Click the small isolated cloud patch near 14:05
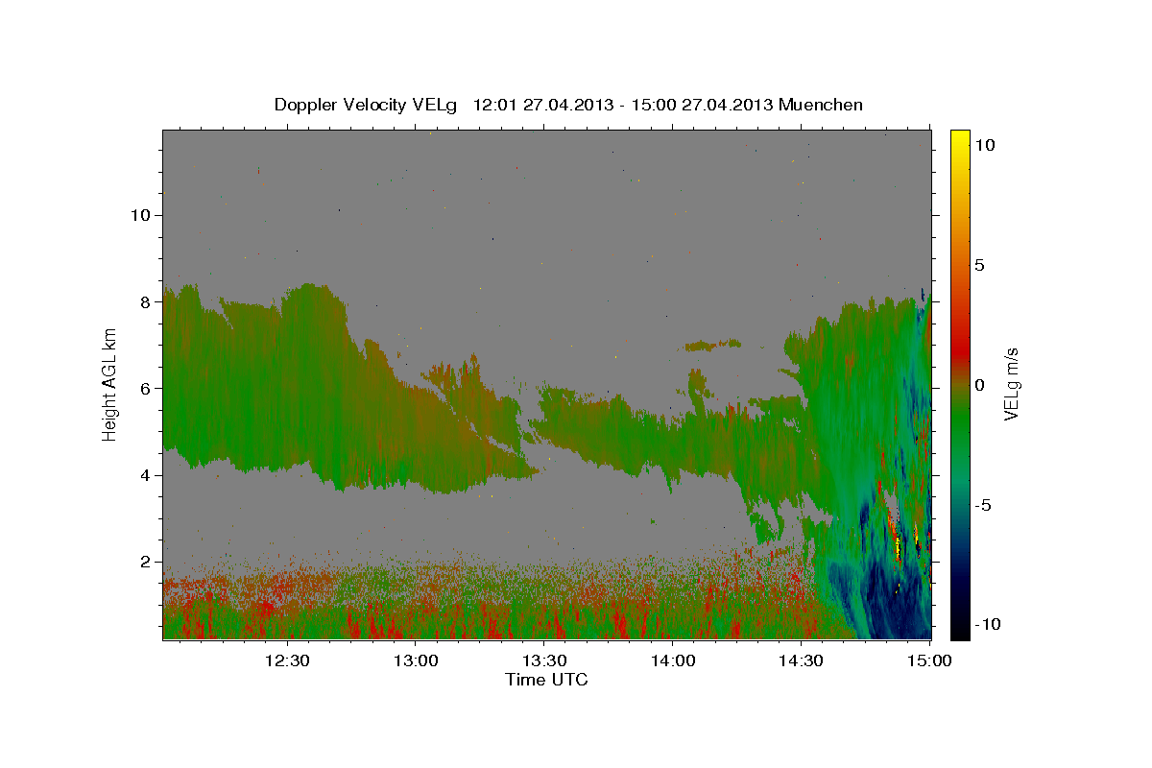The height and width of the screenshot is (768, 1152). click(x=712, y=344)
